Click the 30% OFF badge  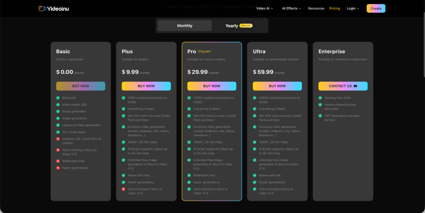pyautogui.click(x=246, y=26)
